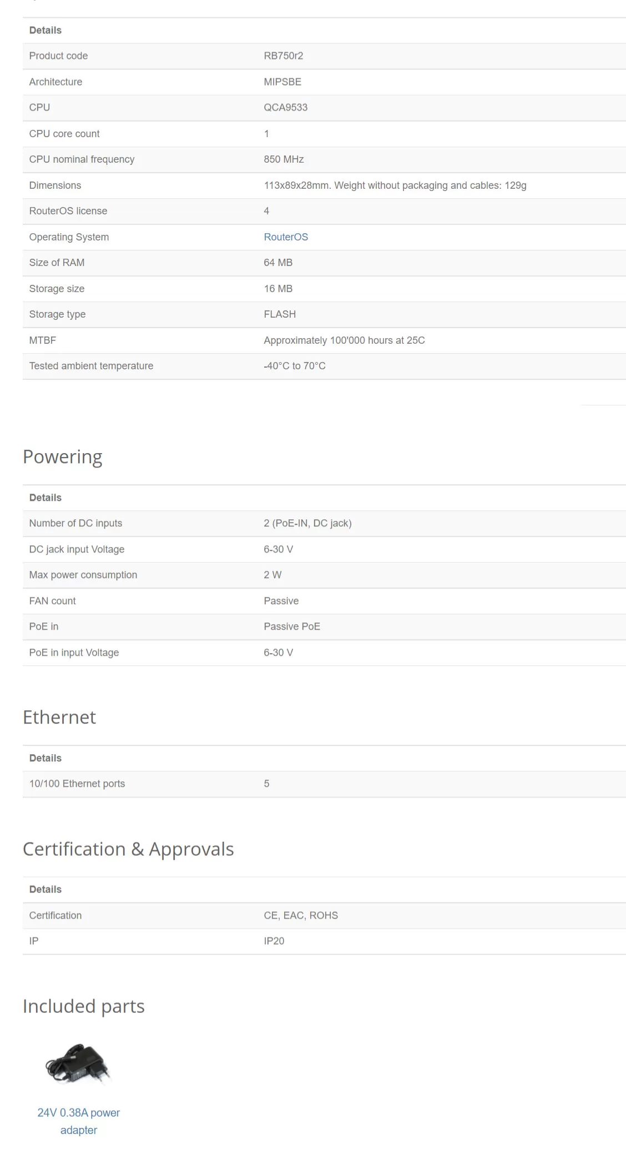Click the CPU core count label
The image size is (626, 1159).
[64, 134]
